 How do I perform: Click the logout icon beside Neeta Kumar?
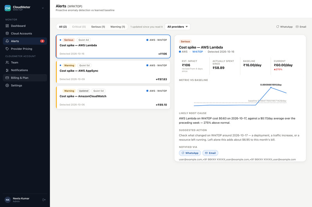[x=44, y=200]
